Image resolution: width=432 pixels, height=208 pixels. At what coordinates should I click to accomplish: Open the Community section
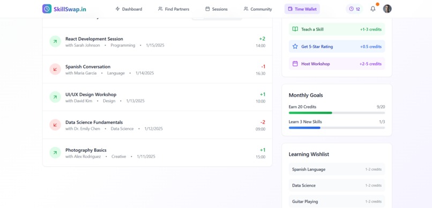point(258,9)
